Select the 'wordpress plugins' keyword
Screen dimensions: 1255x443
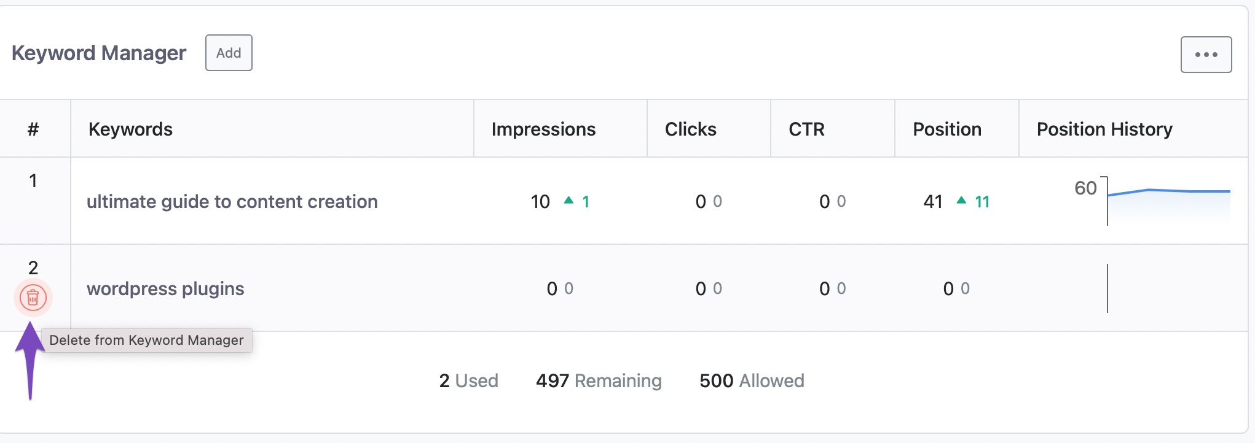165,289
